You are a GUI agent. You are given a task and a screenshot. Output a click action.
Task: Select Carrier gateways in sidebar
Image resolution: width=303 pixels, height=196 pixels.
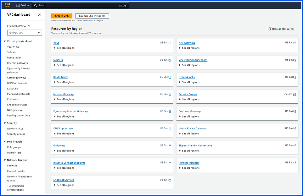(17, 78)
